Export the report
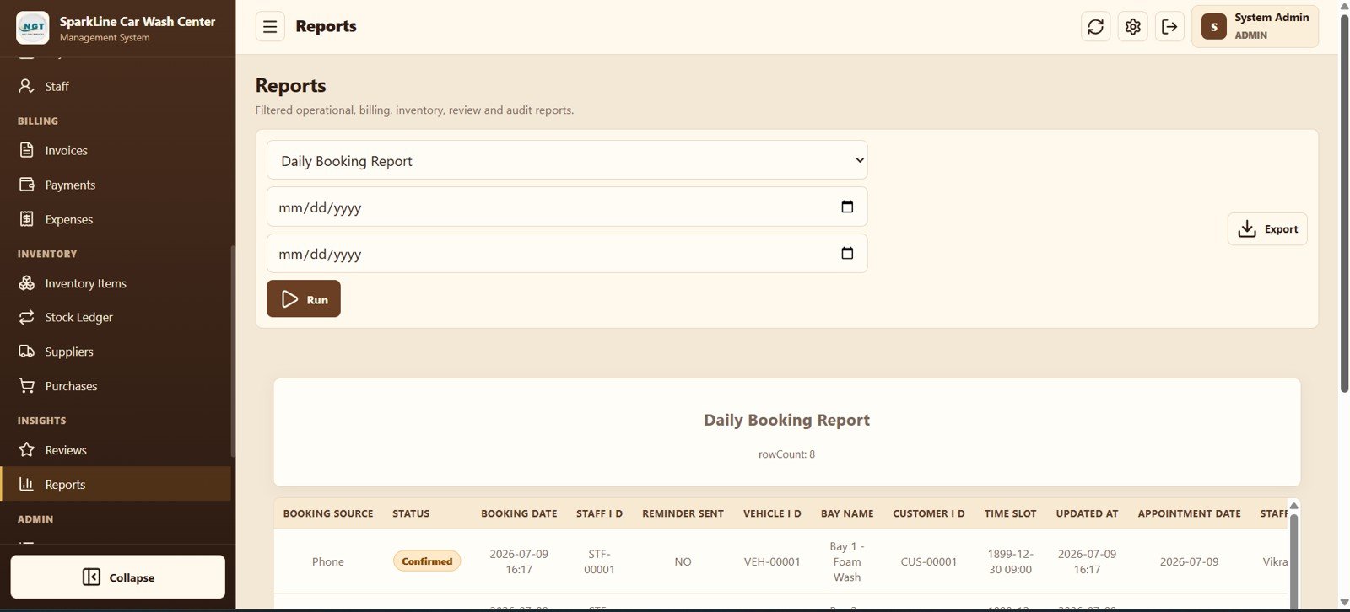The height and width of the screenshot is (612, 1350). pyautogui.click(x=1267, y=228)
